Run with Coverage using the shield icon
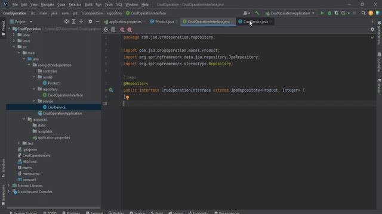 [337, 13]
